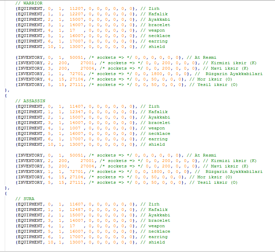
Task: Click "// At Resmi" comment in Warrior inventory
Action: [x=202, y=57]
